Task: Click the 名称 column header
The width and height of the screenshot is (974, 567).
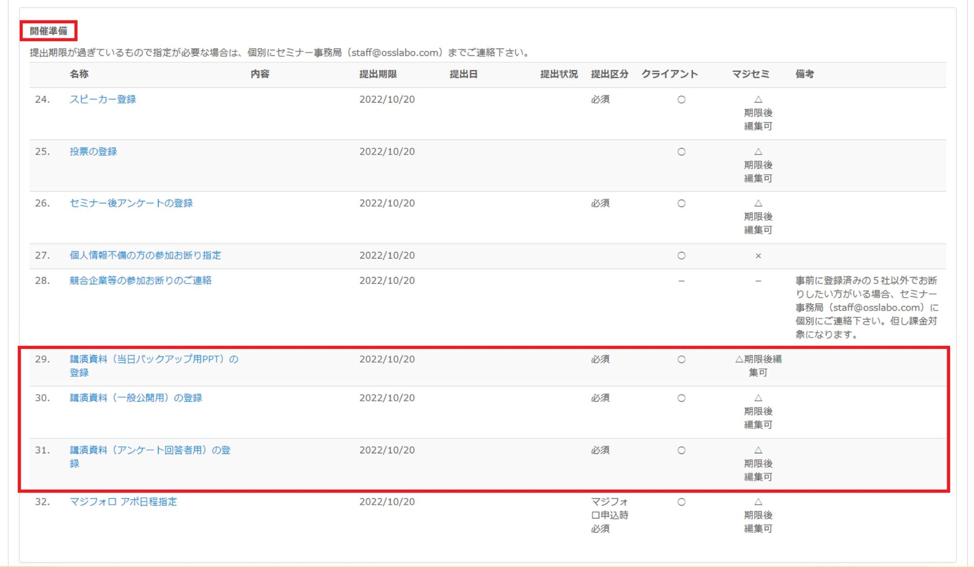Action: (x=79, y=74)
